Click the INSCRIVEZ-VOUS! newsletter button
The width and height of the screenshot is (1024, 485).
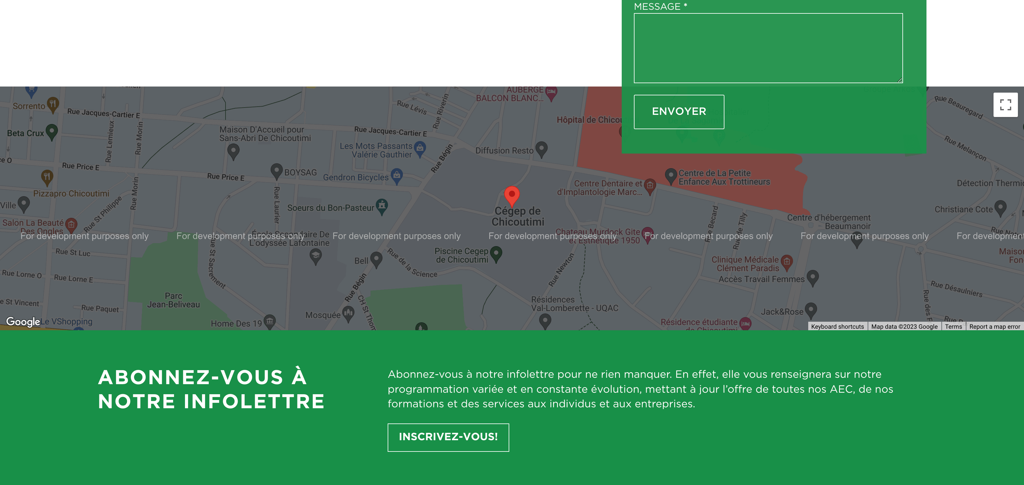coord(448,437)
